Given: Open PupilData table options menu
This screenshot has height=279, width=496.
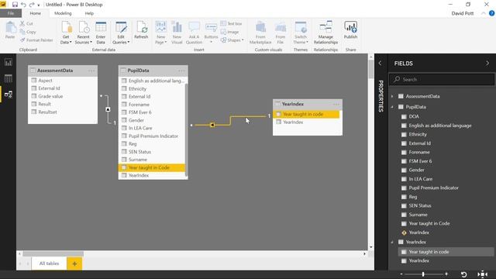Looking at the screenshot, I should (181, 71).
